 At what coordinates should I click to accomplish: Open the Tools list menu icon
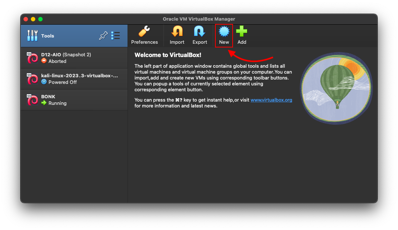coord(115,36)
